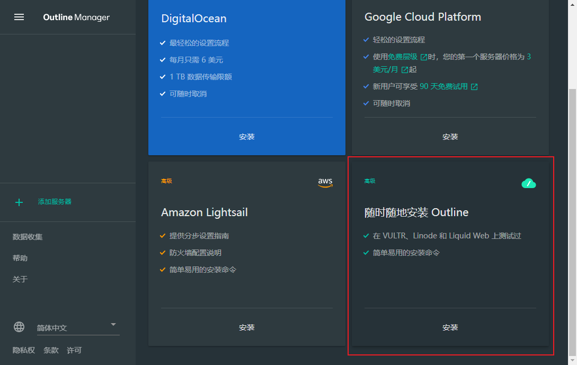
Task: Open the 许可 link
Action: (x=74, y=350)
